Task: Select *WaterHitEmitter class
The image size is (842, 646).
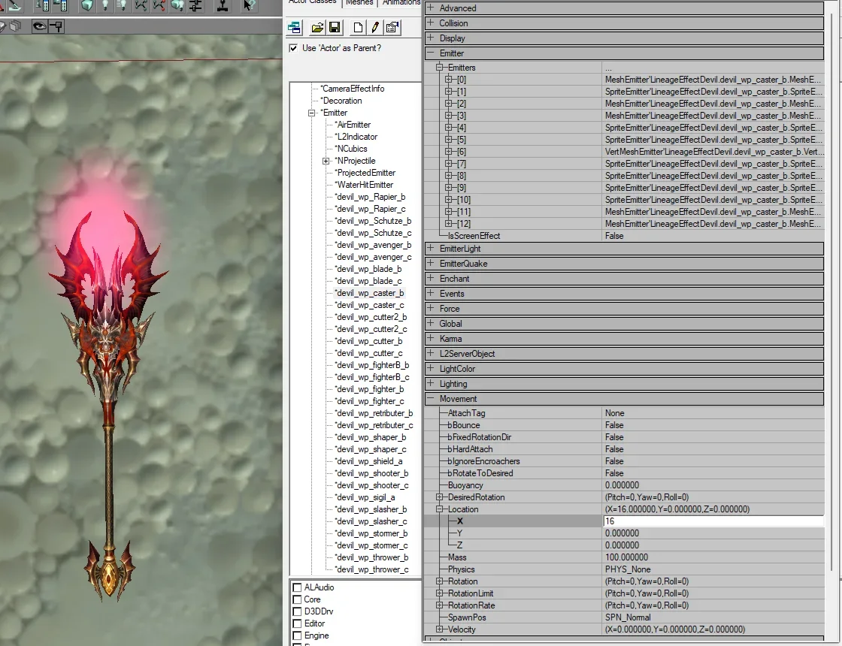Action: click(364, 185)
